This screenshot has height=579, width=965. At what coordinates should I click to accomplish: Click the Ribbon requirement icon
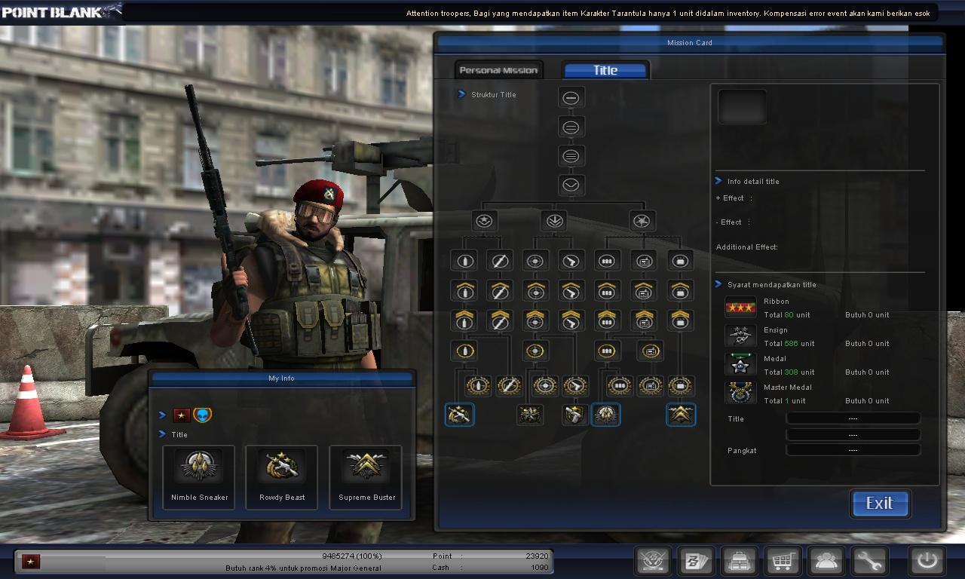(740, 308)
